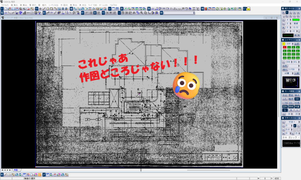Select the line drawing tool
Viewport: 301px width, 180px height.
point(44,9)
